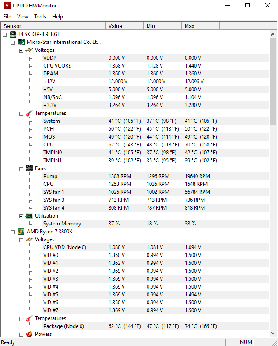Click the vertical scrollbar down arrow
Screen dimensions: 278x346
(273, 333)
